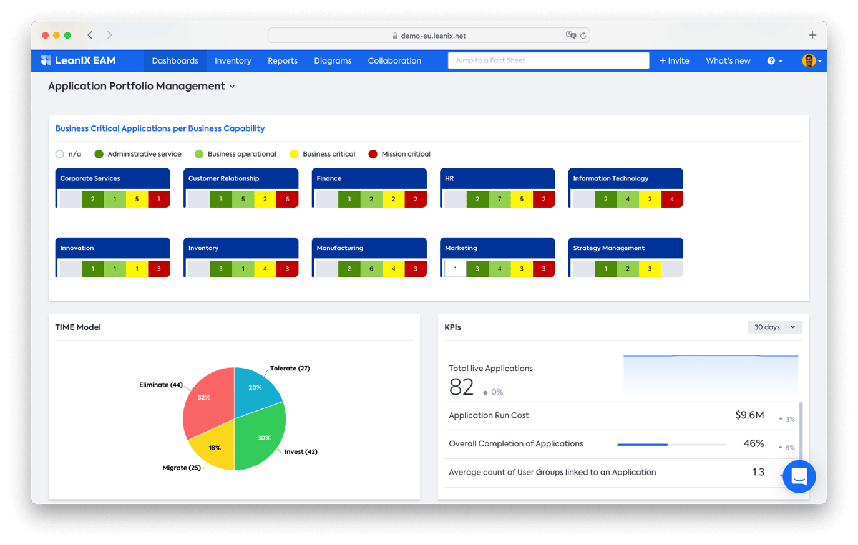Click the browser back arrow
Screen dimensions: 858x545
(x=90, y=36)
